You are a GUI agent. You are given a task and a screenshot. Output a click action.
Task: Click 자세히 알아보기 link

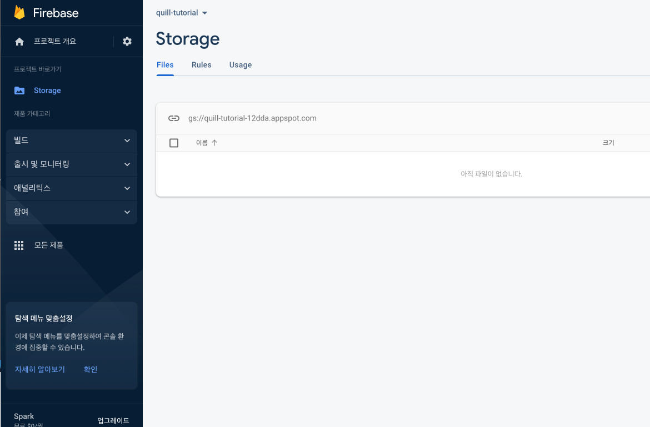click(40, 369)
